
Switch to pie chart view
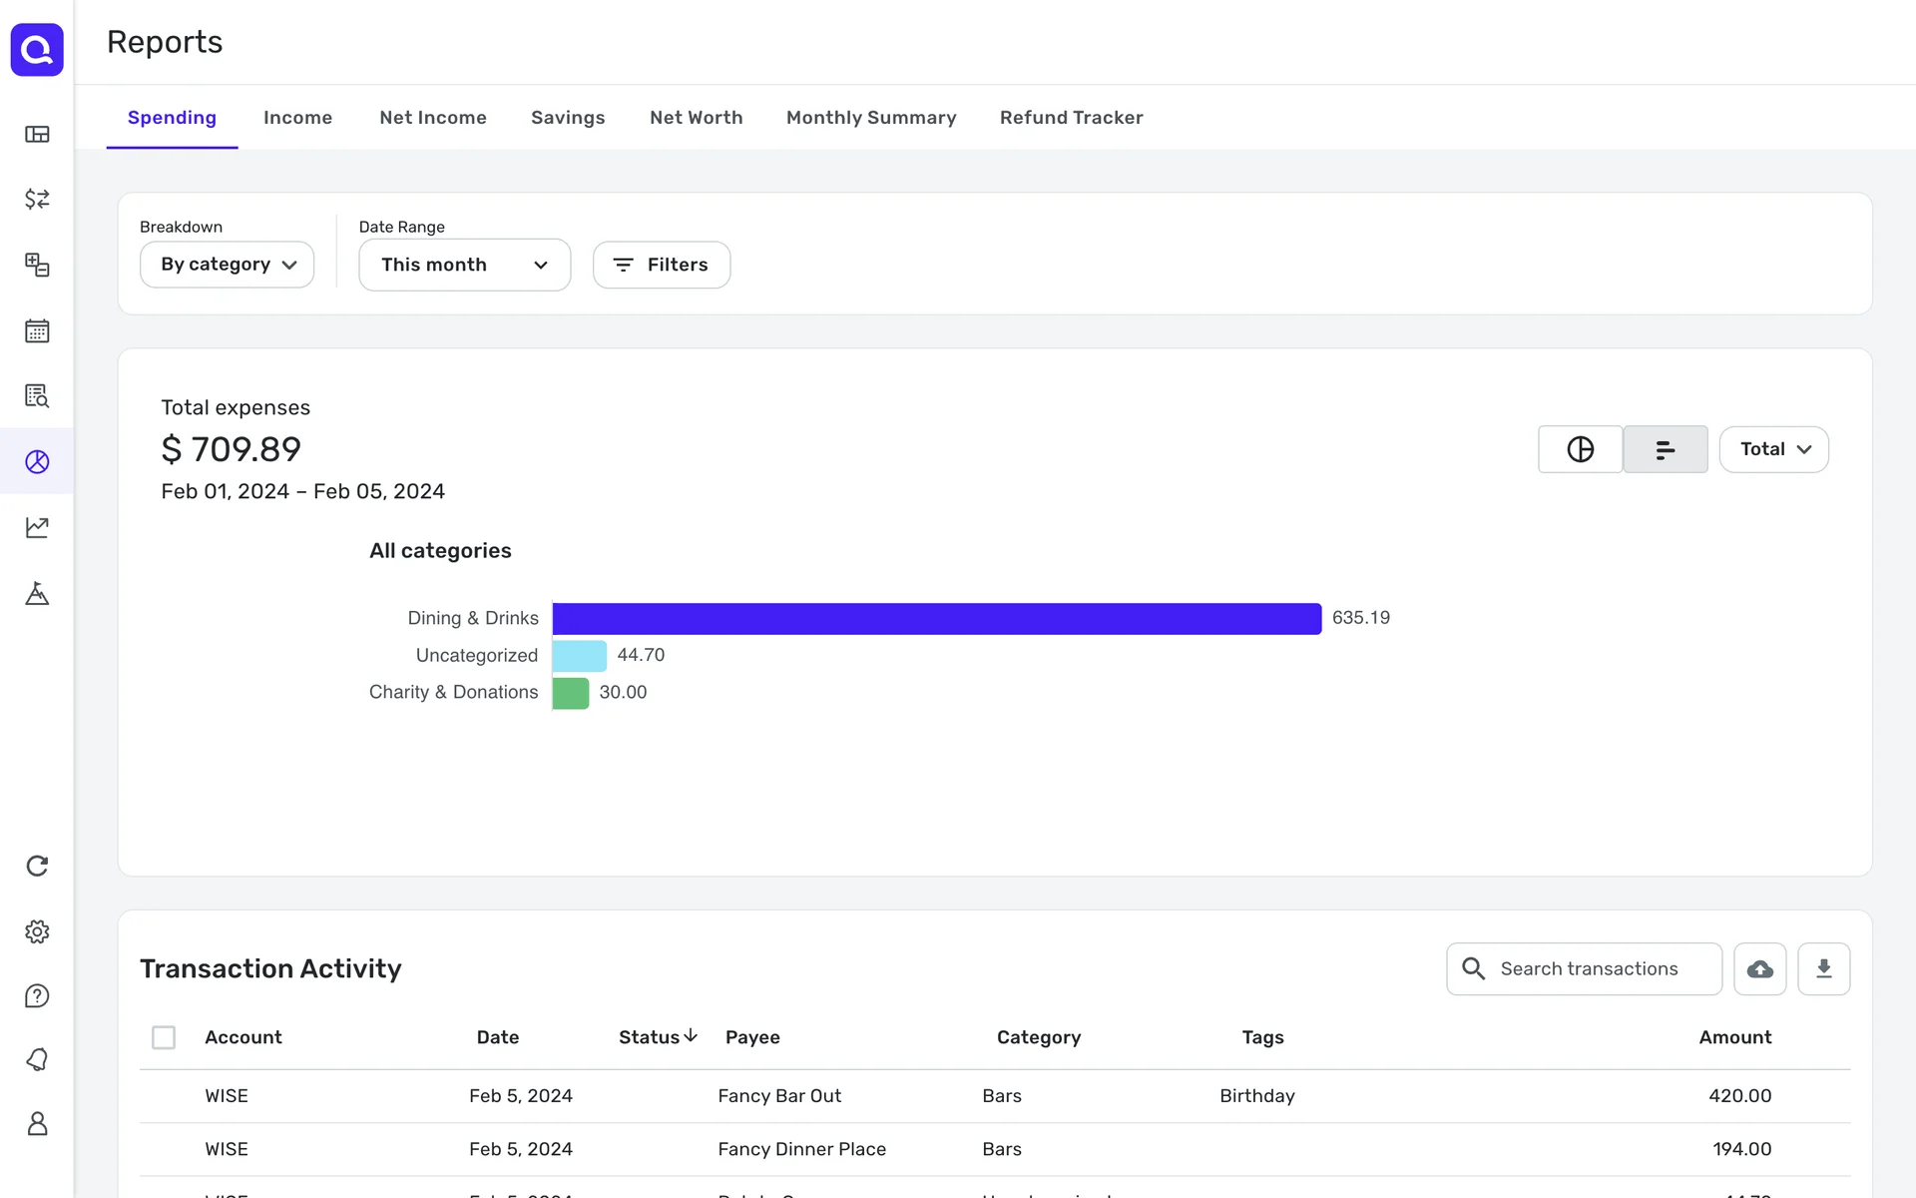(x=1580, y=449)
